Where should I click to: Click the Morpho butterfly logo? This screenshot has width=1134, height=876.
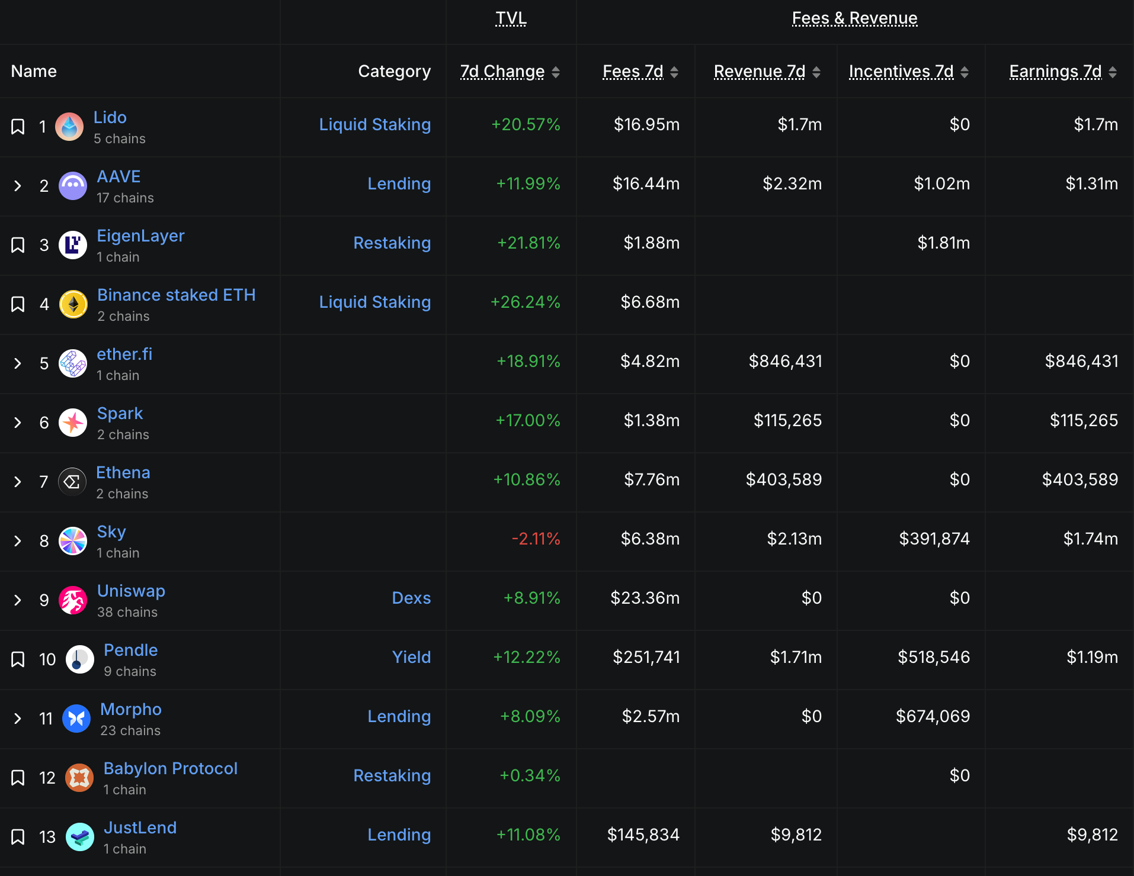pyautogui.click(x=76, y=719)
